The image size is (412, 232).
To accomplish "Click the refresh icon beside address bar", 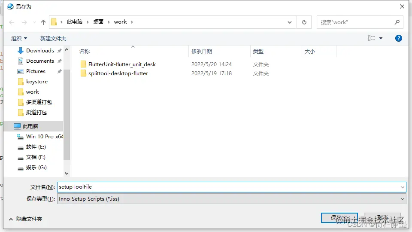I will pos(304,22).
